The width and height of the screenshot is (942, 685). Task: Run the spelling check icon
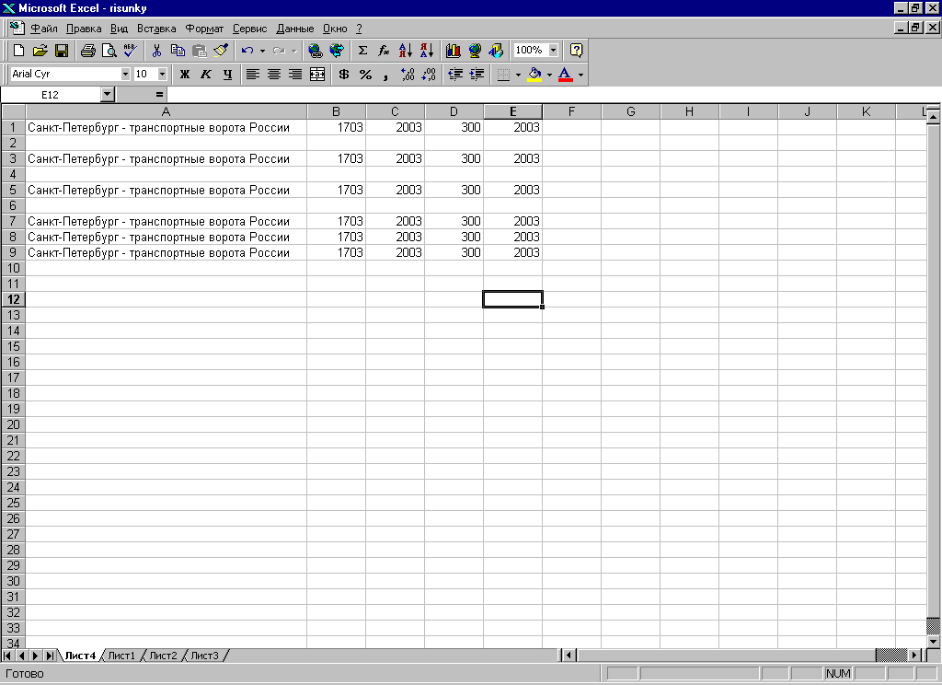pyautogui.click(x=131, y=51)
